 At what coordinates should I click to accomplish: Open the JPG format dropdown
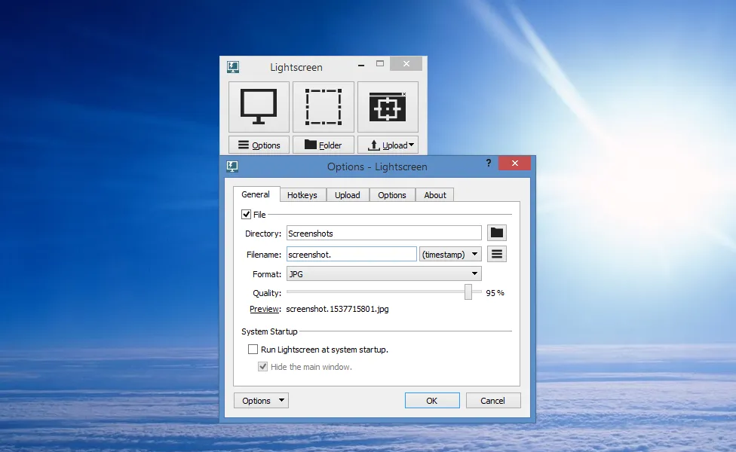tap(384, 274)
